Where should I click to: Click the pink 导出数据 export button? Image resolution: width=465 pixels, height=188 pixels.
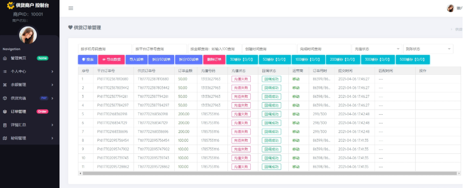pos(111,59)
